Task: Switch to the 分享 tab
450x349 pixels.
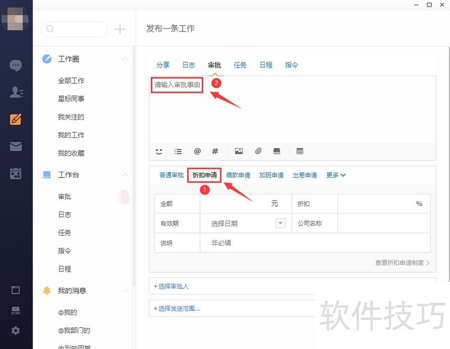Action: [163, 65]
